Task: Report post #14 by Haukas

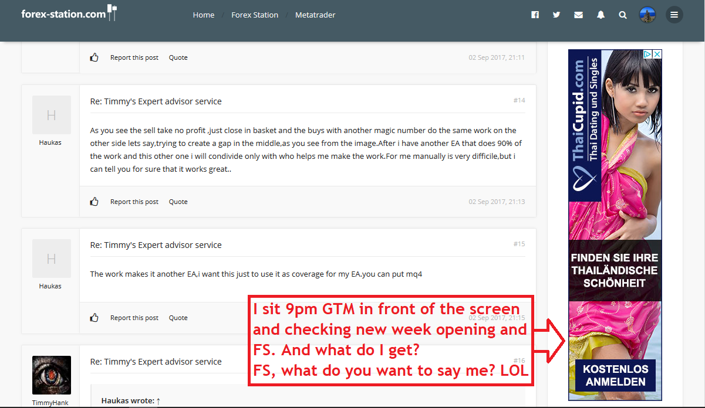Action: point(134,202)
